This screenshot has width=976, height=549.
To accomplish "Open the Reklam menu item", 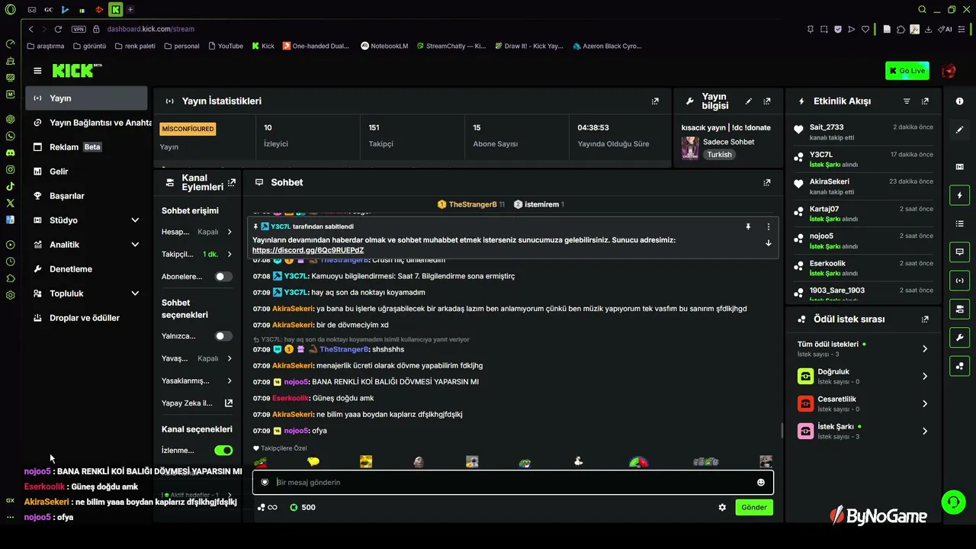I will 86,147.
